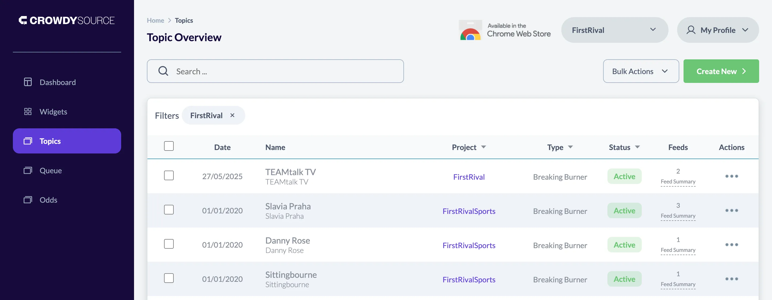Open the Topics section icon

click(x=27, y=141)
